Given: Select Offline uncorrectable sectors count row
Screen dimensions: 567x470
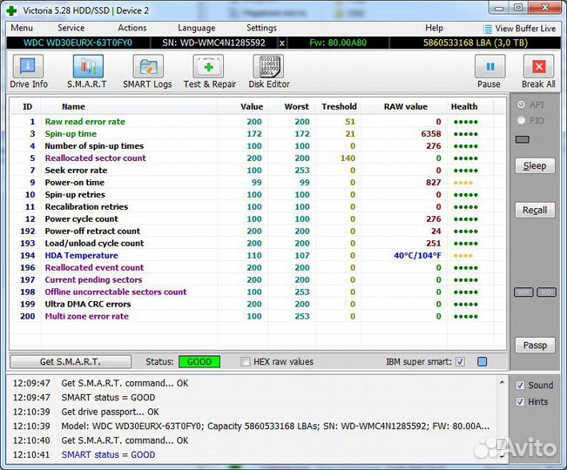Looking at the screenshot, I should tap(258, 292).
